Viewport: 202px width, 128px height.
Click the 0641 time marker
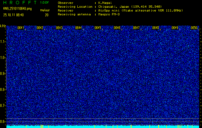tap(21, 28)
